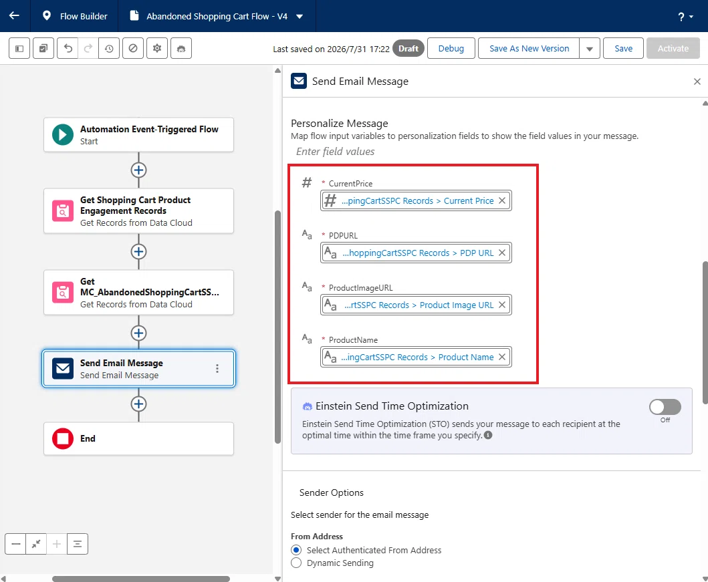708x582 pixels.
Task: Click the Draft status badge
Action: click(x=408, y=48)
